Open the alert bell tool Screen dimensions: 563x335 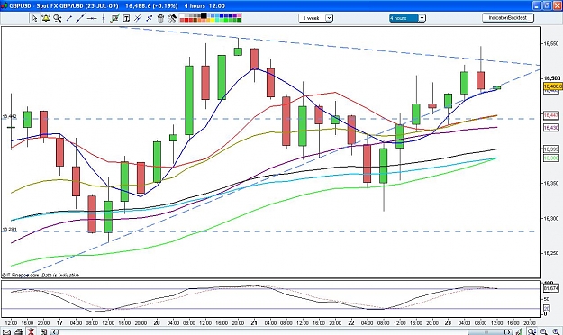(46, 18)
